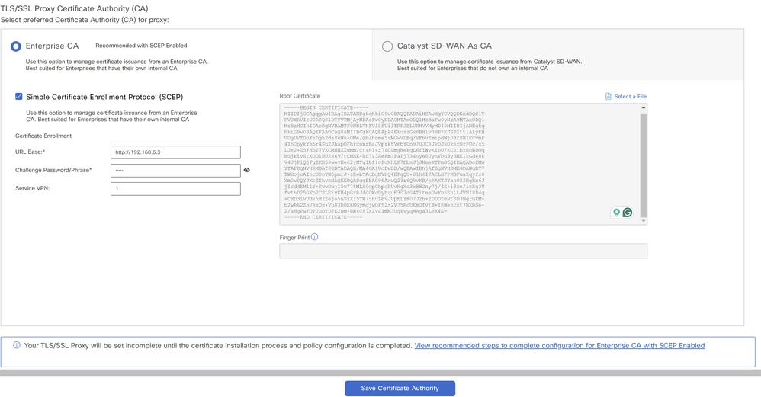Click Select a File link
This screenshot has height=397, width=761.
(630, 97)
